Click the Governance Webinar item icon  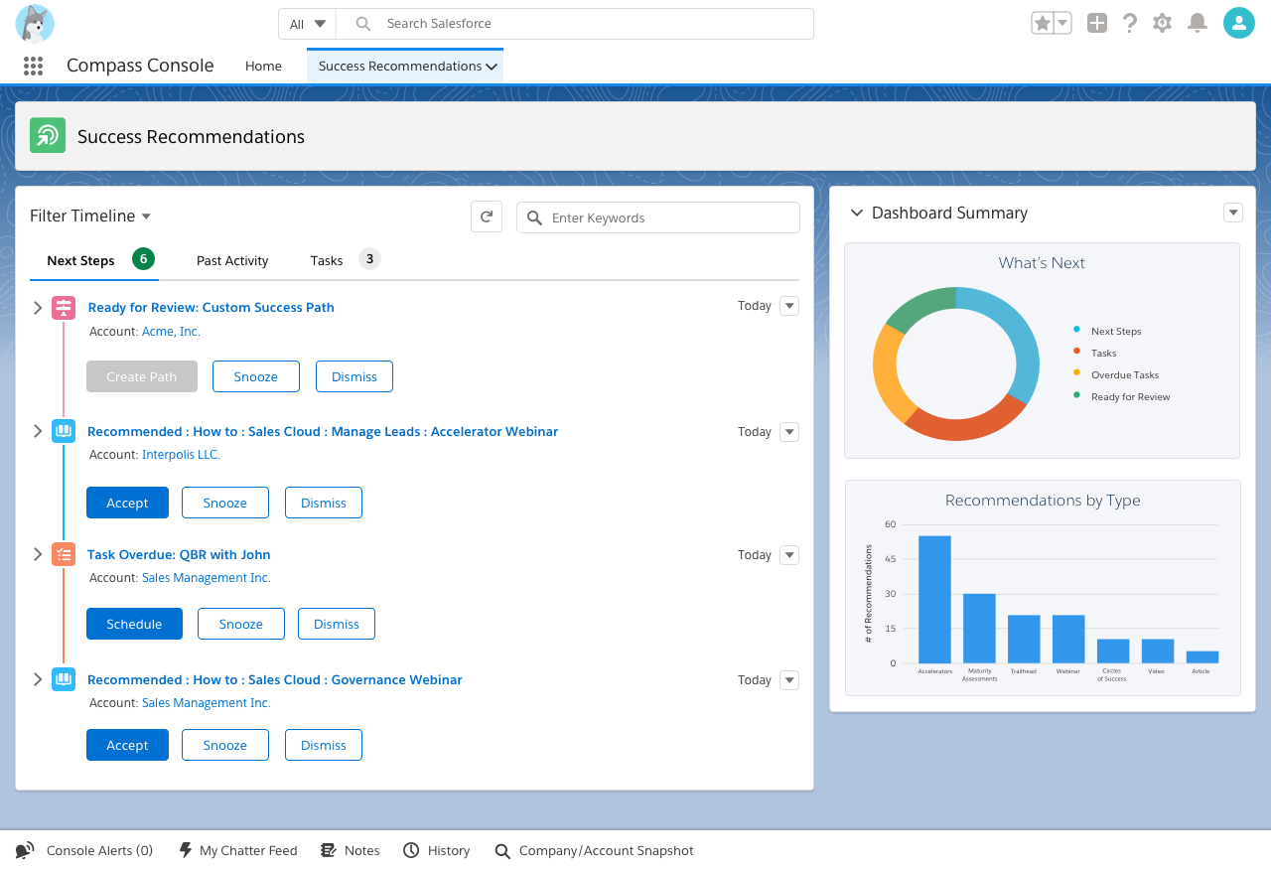(64, 679)
